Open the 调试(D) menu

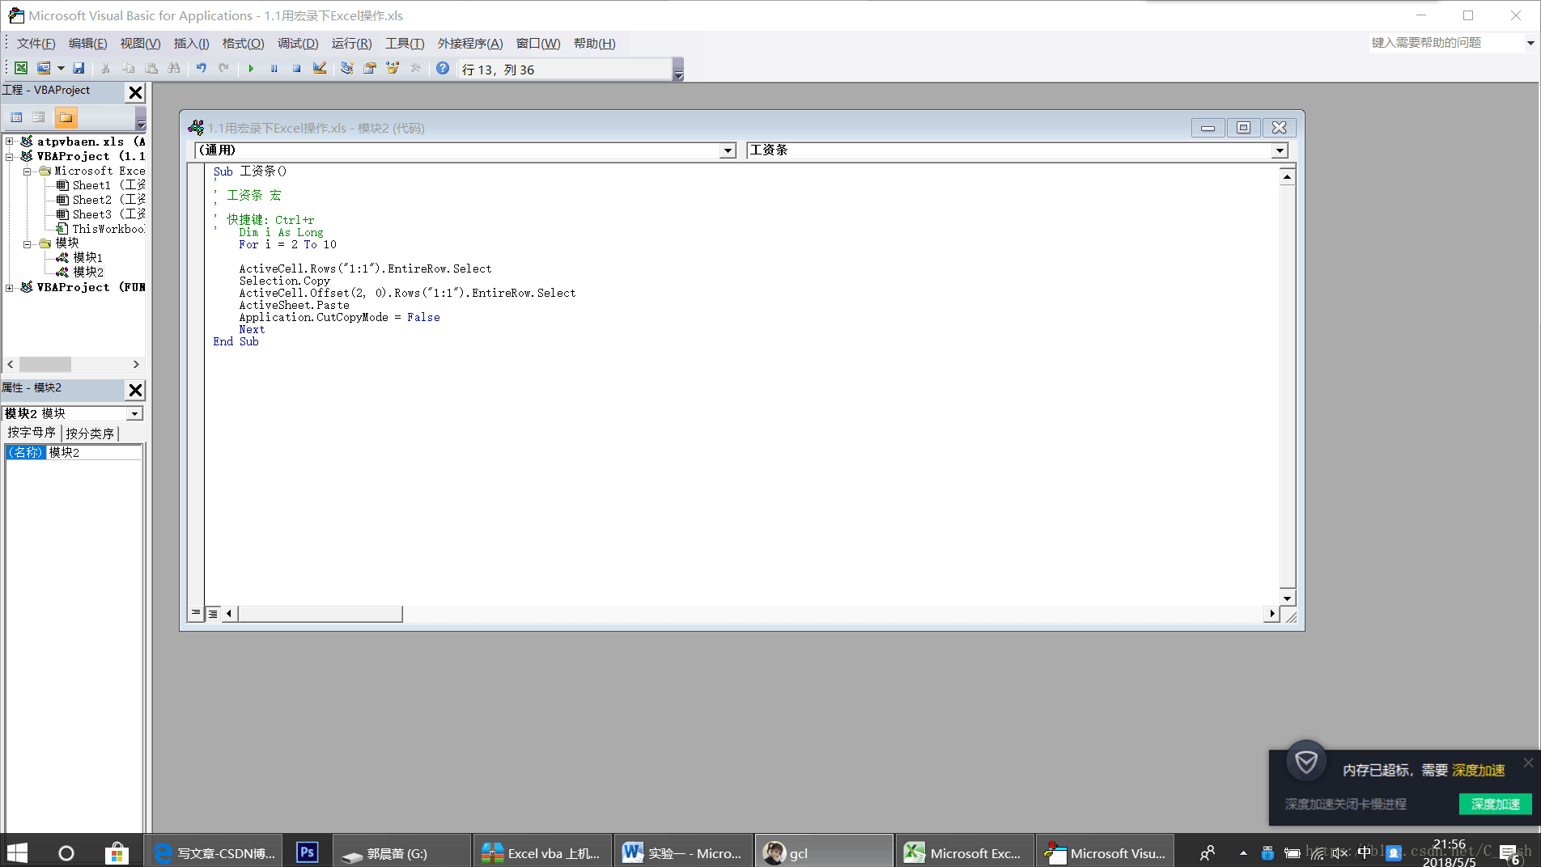[298, 44]
